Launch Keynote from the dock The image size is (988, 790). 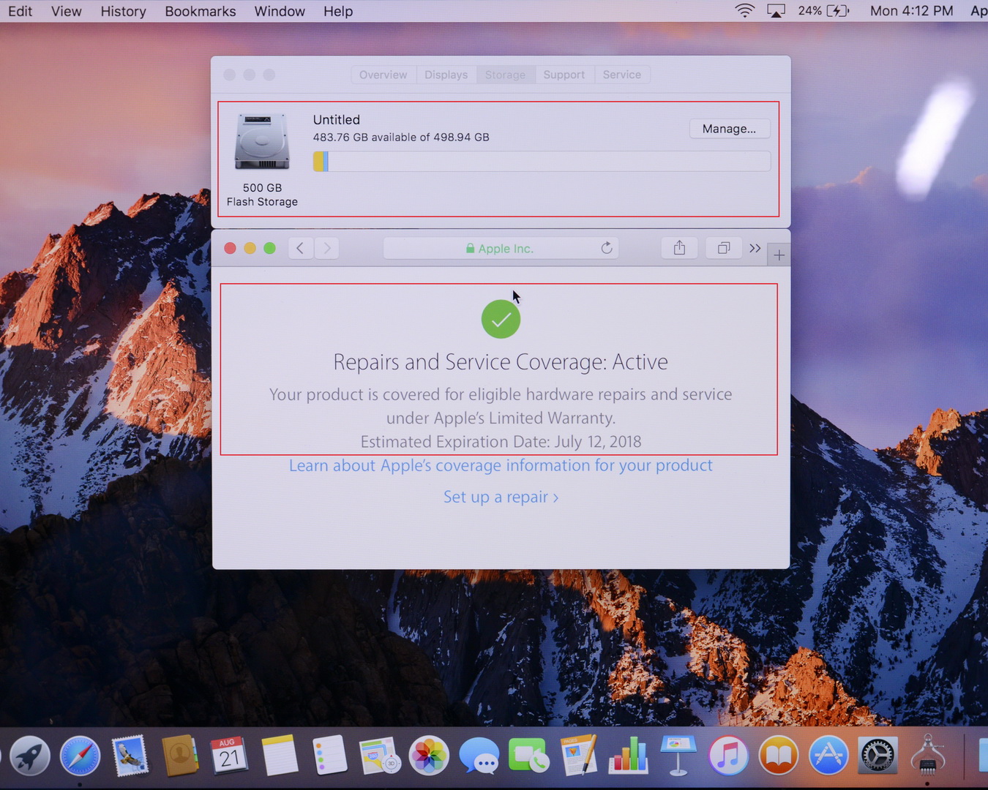click(x=678, y=756)
